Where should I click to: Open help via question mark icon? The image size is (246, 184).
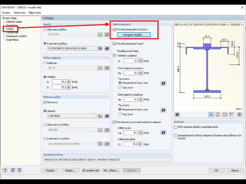coord(5,170)
